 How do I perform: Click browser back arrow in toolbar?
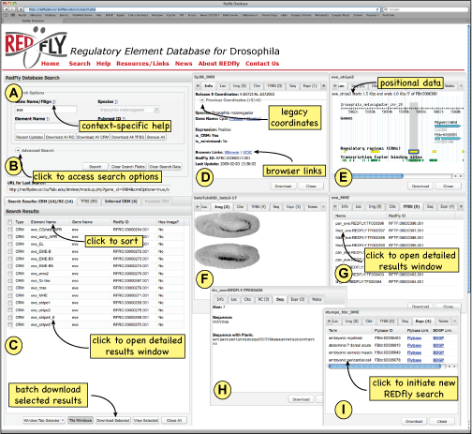tap(7, 9)
